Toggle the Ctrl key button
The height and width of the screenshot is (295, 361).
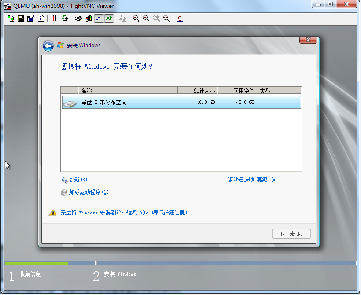coord(99,18)
